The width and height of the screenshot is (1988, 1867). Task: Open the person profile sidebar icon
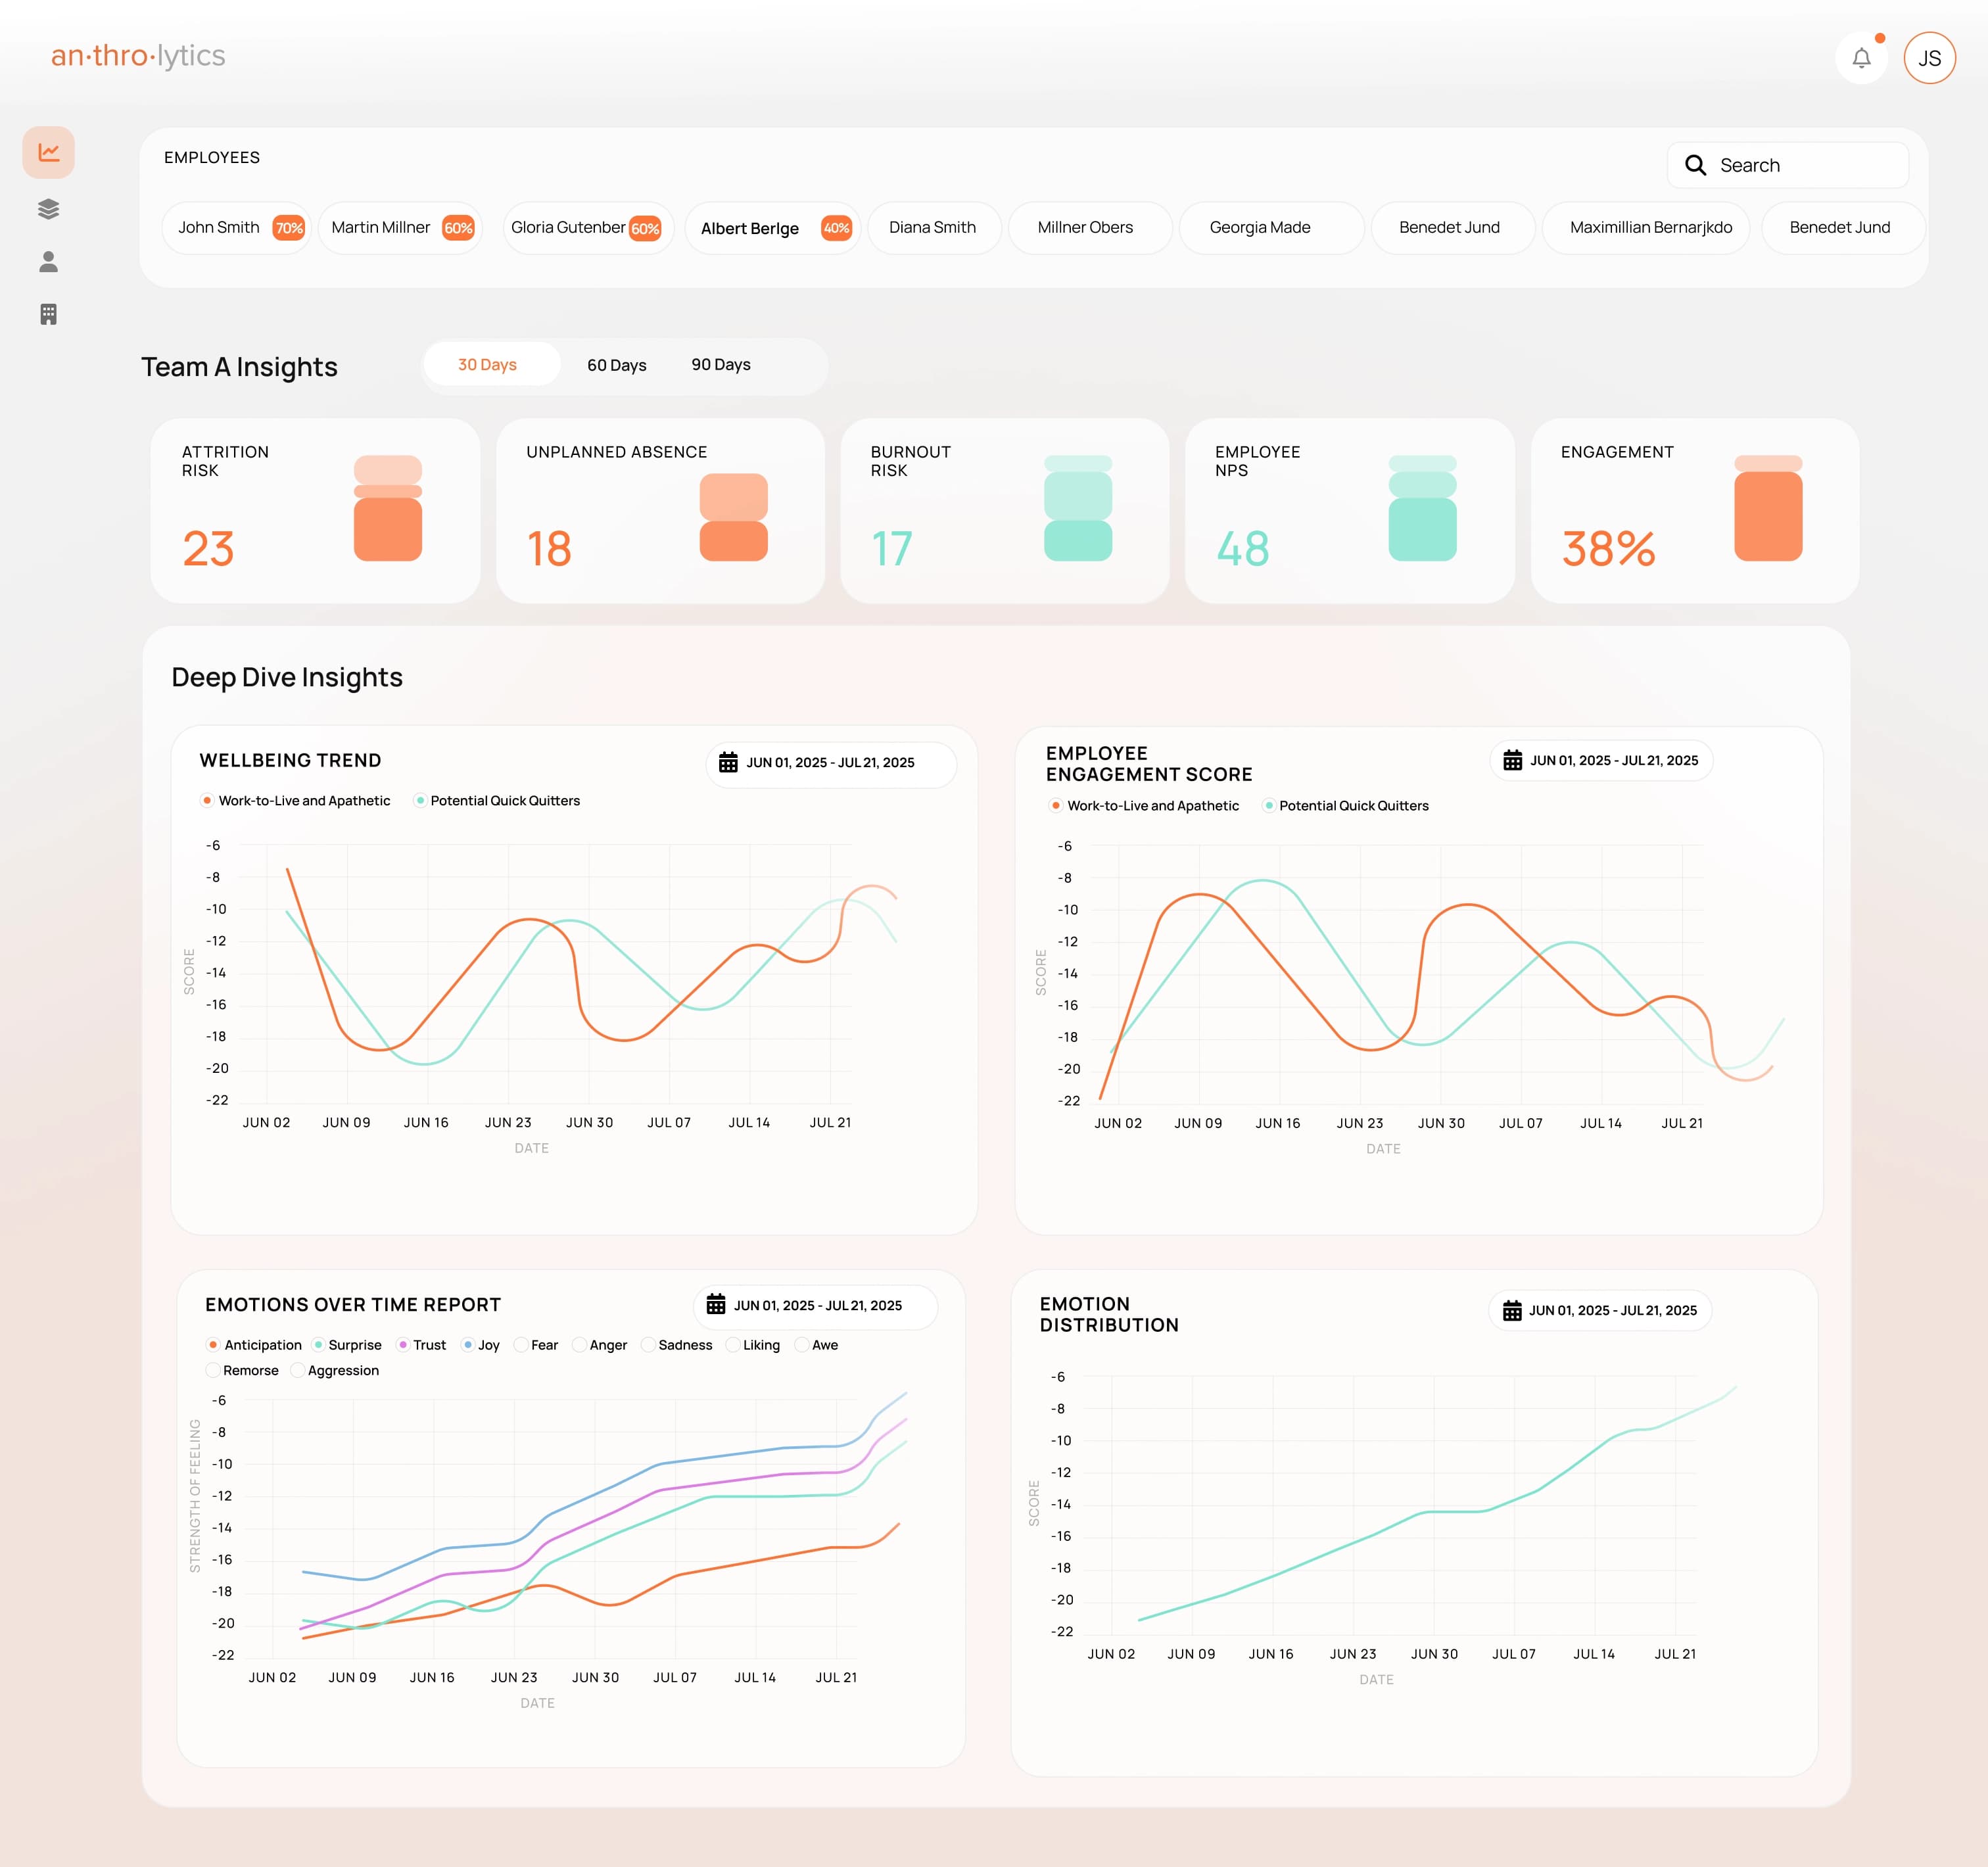click(48, 262)
